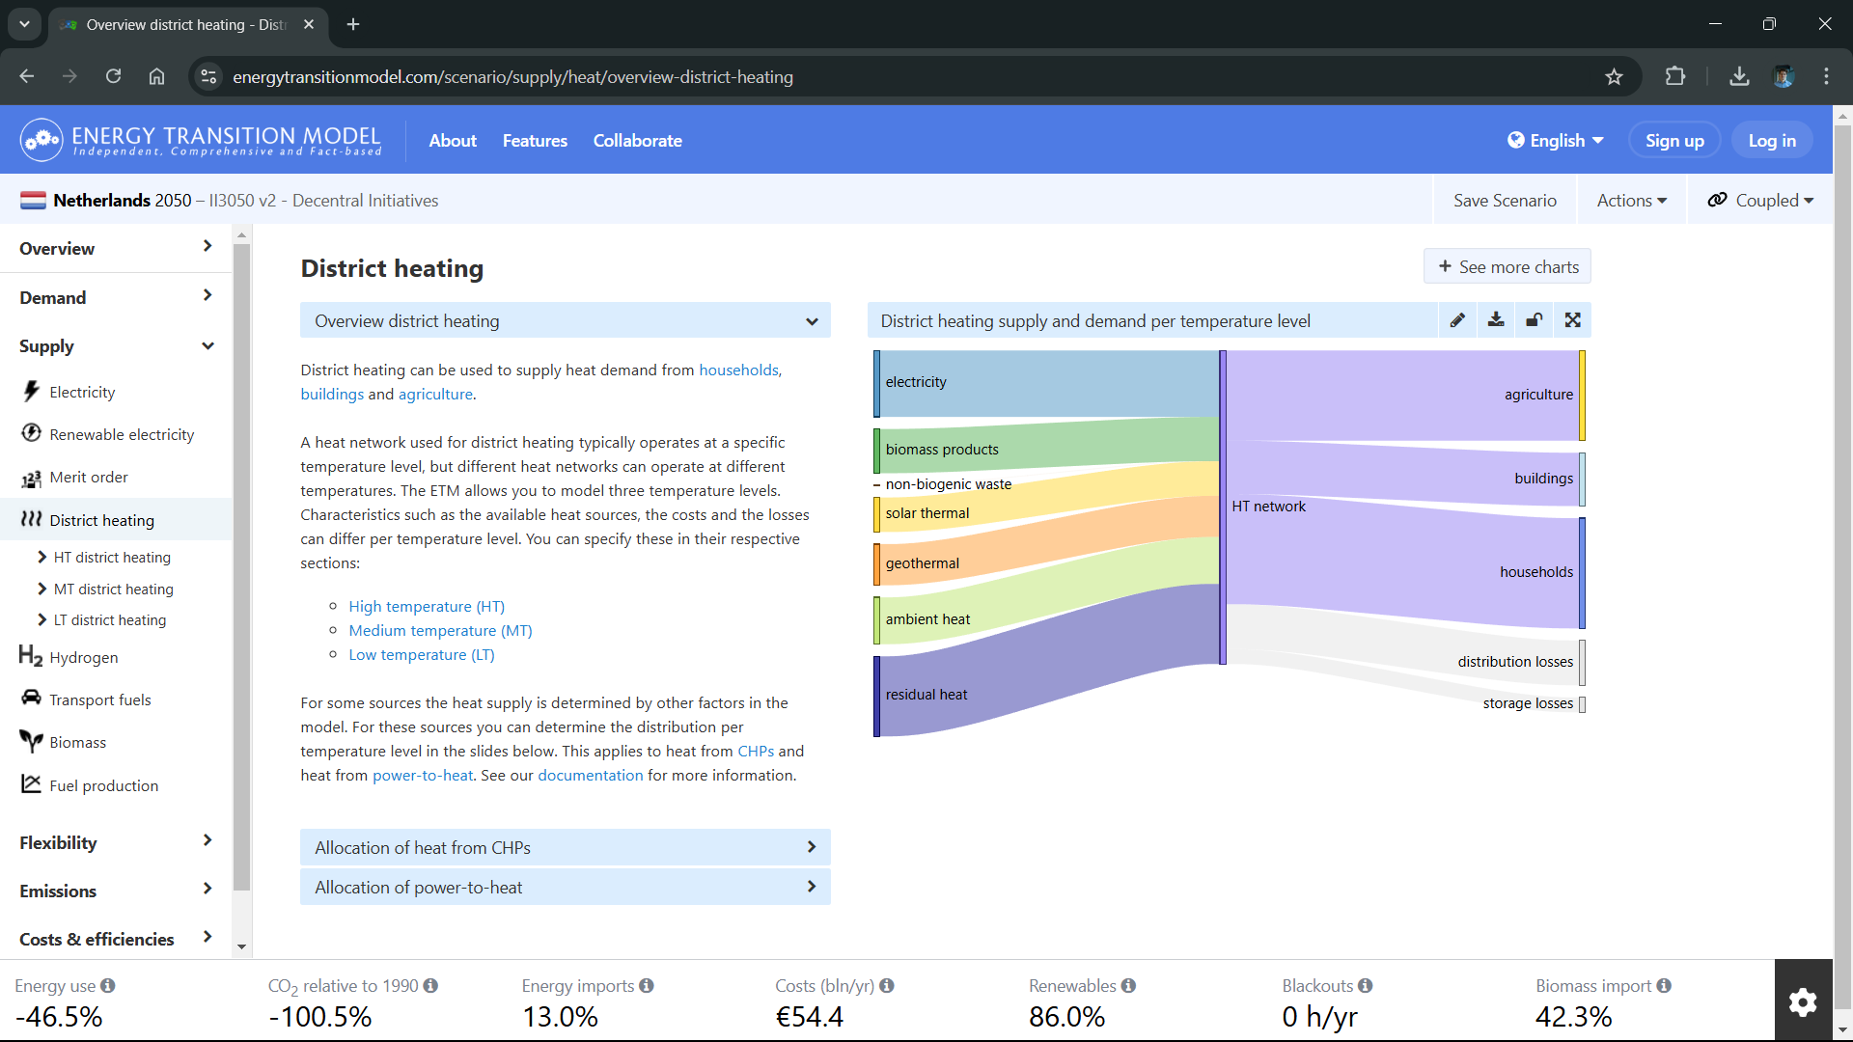Collapse the Supply sidebar section

pyautogui.click(x=116, y=346)
